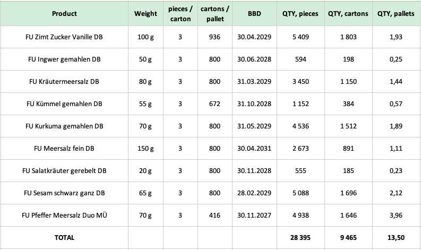This screenshot has height=250, width=421.
Task: Click total pallets value 13,50
Action: point(396,238)
